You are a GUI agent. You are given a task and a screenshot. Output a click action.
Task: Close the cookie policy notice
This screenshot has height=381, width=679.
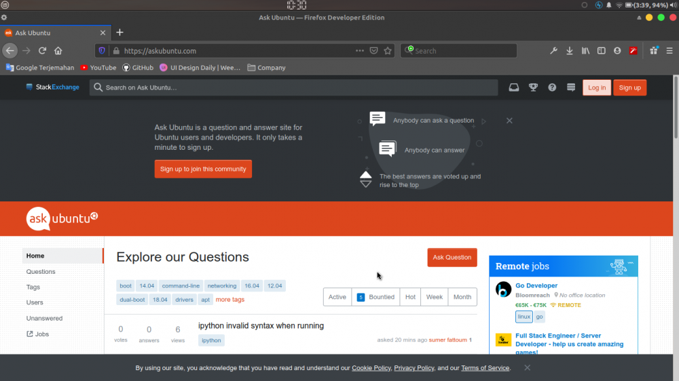pos(527,367)
